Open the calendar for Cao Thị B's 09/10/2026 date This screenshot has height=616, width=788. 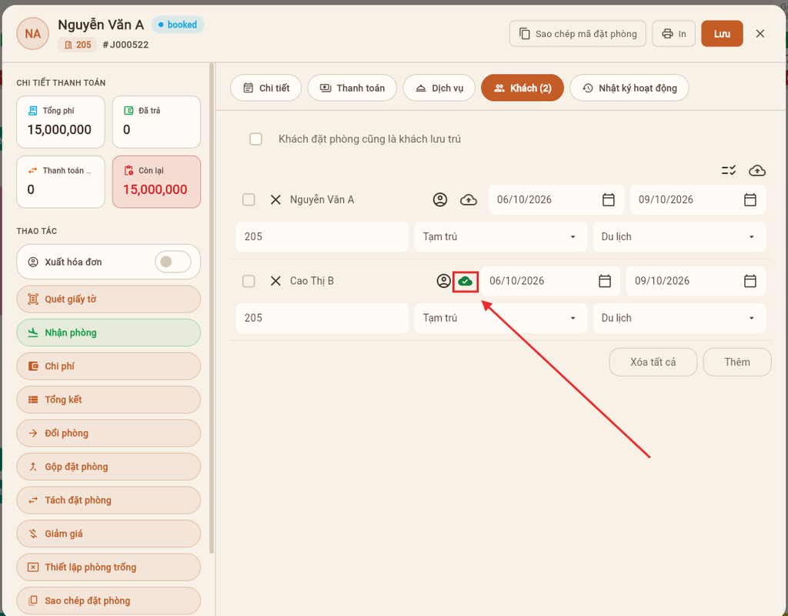[750, 281]
